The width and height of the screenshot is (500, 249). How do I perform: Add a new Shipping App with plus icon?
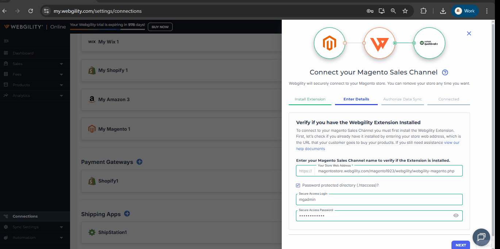(x=127, y=214)
